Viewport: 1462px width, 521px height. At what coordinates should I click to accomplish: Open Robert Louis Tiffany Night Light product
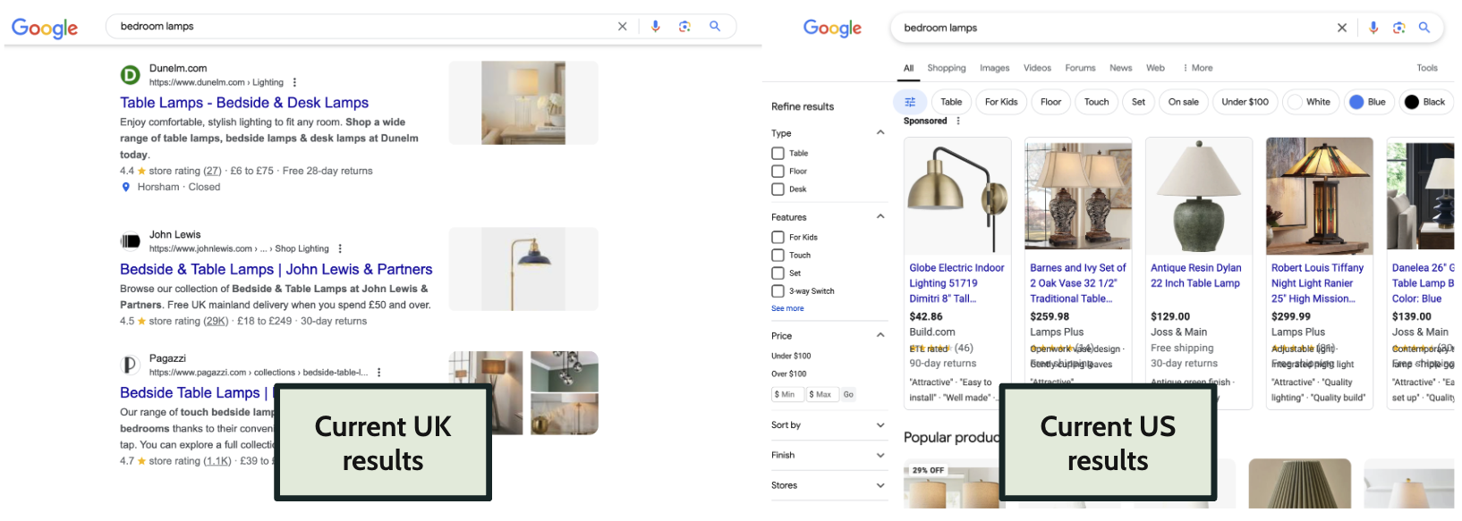tap(1317, 283)
